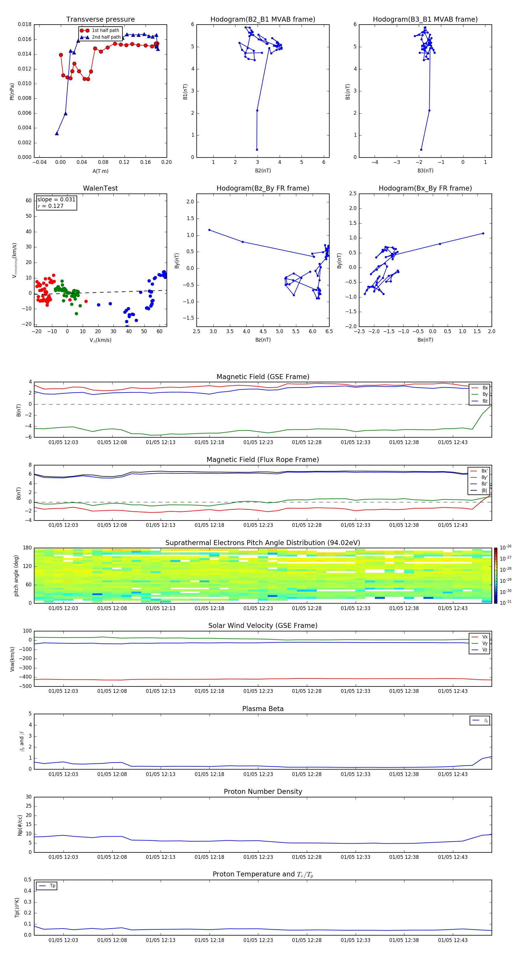Screen dimensions: 526x966
Task: Select the "1st half path" legend entry
Action: pyautogui.click(x=100, y=30)
